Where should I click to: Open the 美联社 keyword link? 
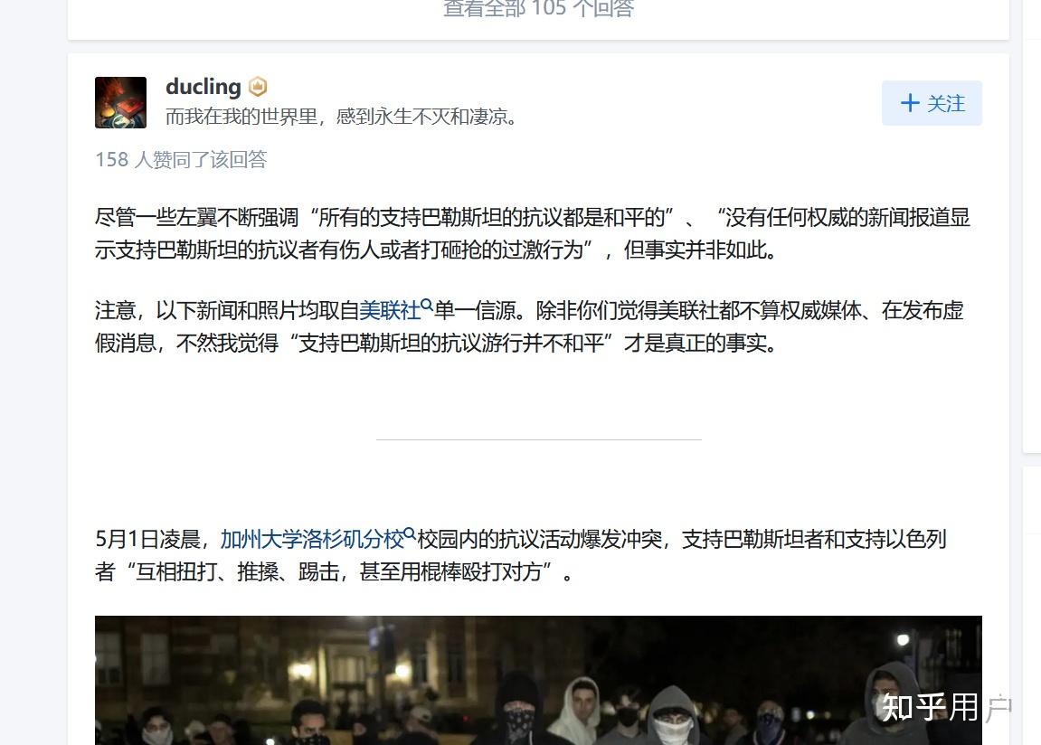pos(390,310)
